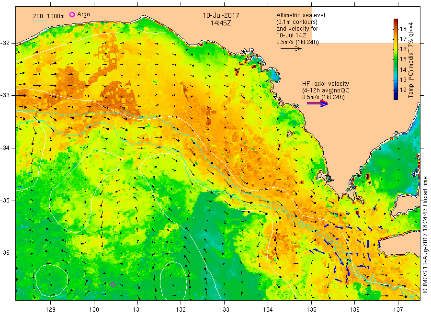
Task: Click the -34 latitude label
Action: [x=5, y=148]
